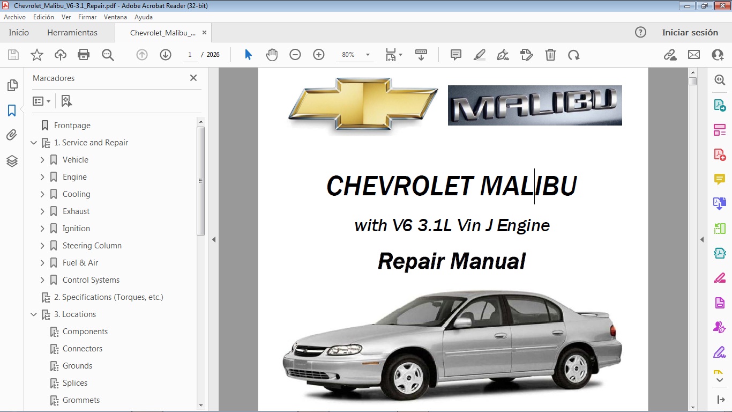Click the find bookmark icon
This screenshot has height=412, width=732.
pos(66,101)
